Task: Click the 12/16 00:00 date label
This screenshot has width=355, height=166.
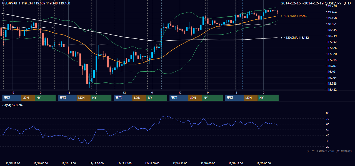Action: pos(41,163)
